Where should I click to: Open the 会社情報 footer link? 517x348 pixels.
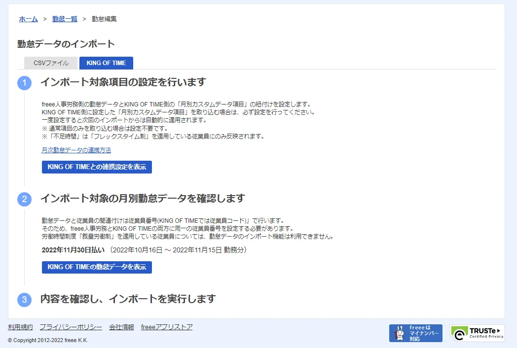click(x=121, y=327)
